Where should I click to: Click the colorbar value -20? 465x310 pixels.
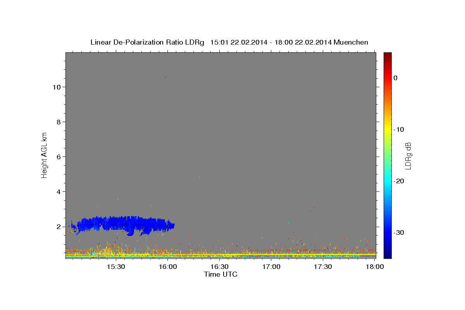pos(399,181)
